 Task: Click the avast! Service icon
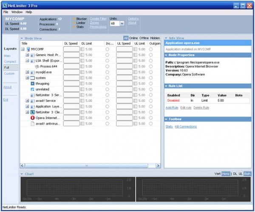(33, 101)
